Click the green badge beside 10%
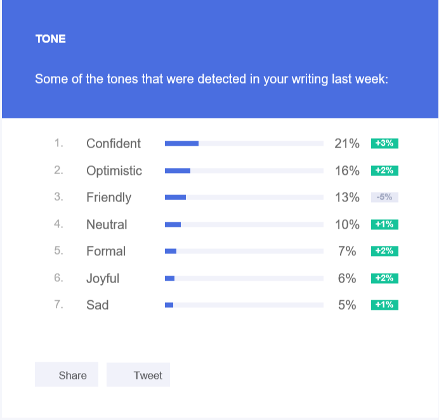 click(384, 224)
